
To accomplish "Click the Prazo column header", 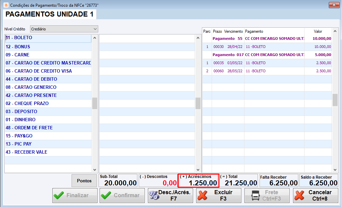I will 217,31.
